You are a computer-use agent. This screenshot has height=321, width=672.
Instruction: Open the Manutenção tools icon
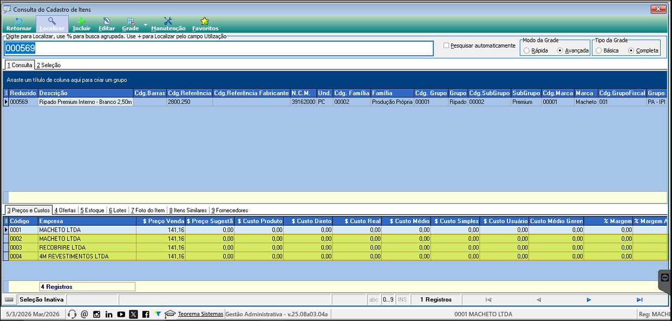pos(168,24)
